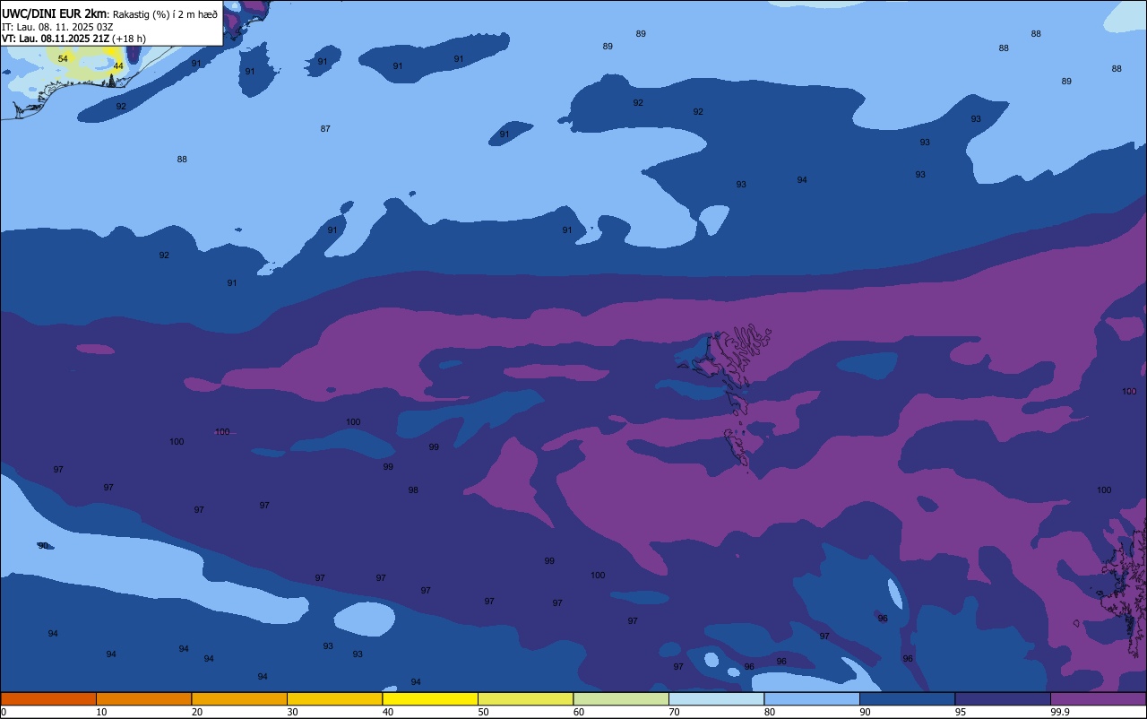The height and width of the screenshot is (719, 1147).
Task: Click the medium blue 90–95 legend swatch
Action: 907,698
